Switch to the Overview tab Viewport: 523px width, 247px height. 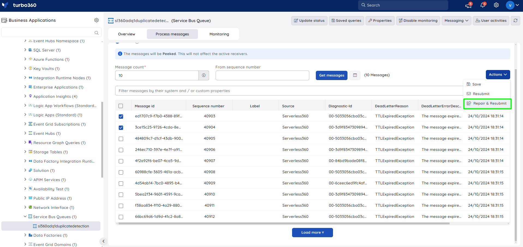point(127,34)
